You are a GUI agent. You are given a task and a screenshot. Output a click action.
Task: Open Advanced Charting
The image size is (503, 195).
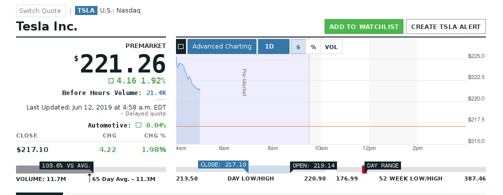(x=221, y=46)
